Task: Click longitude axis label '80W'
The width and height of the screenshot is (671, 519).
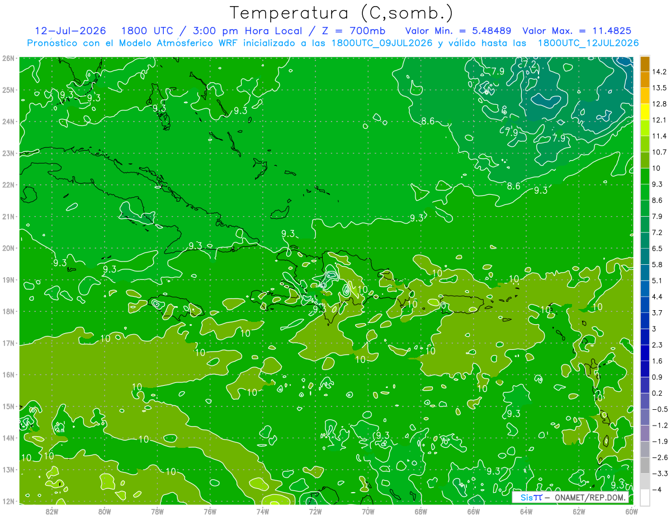Action: click(105, 511)
